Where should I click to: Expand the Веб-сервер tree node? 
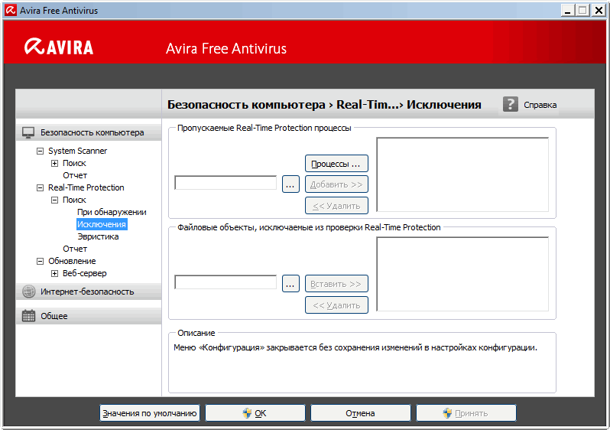[x=54, y=273]
